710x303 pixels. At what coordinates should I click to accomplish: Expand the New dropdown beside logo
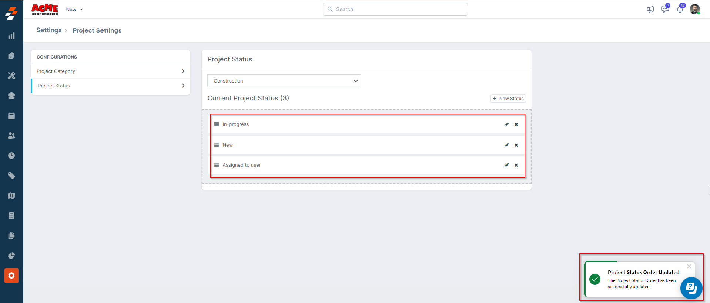[x=74, y=9]
